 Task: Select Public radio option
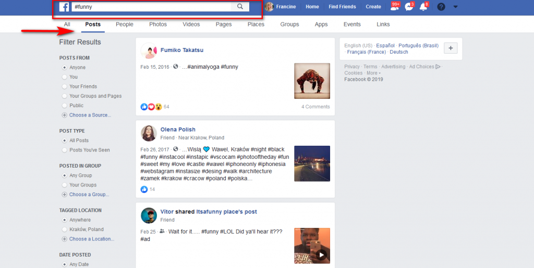click(64, 106)
